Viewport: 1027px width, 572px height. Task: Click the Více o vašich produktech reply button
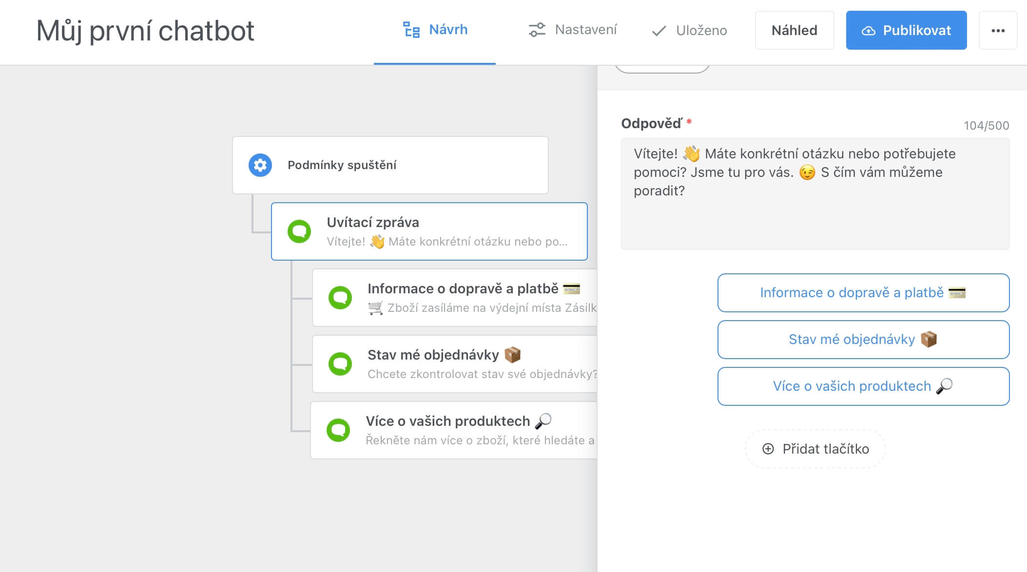pyautogui.click(x=863, y=386)
